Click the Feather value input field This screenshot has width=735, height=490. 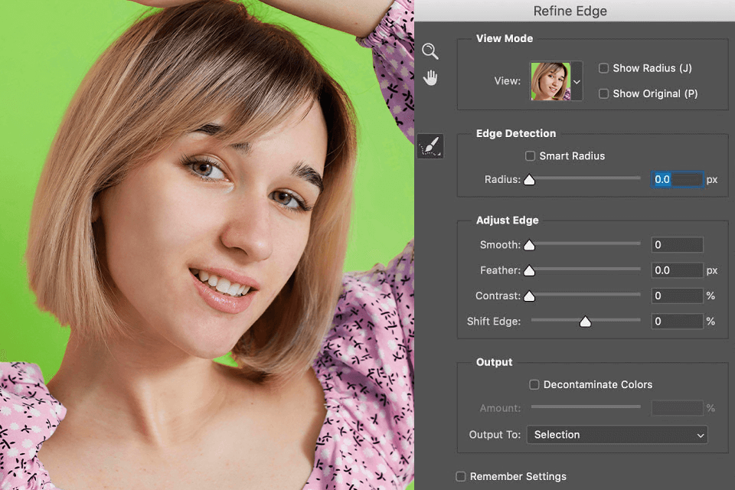678,270
